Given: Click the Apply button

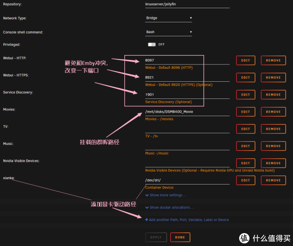Looking at the screenshot, I should (156, 237).
